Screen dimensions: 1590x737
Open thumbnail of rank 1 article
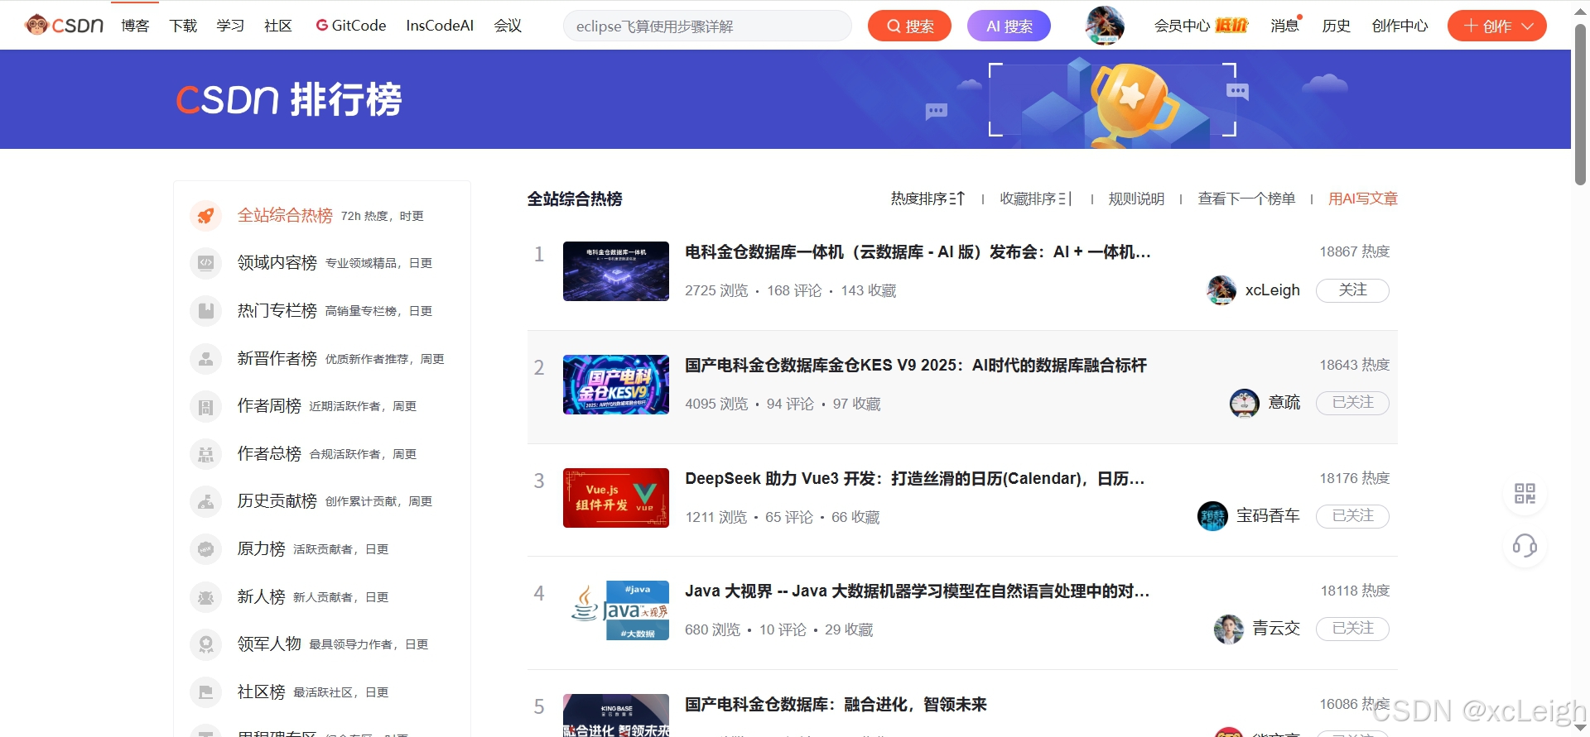point(616,271)
